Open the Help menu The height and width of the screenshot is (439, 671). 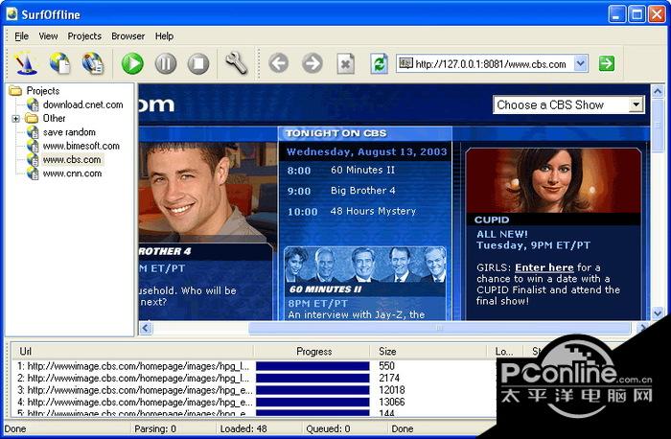pos(164,35)
